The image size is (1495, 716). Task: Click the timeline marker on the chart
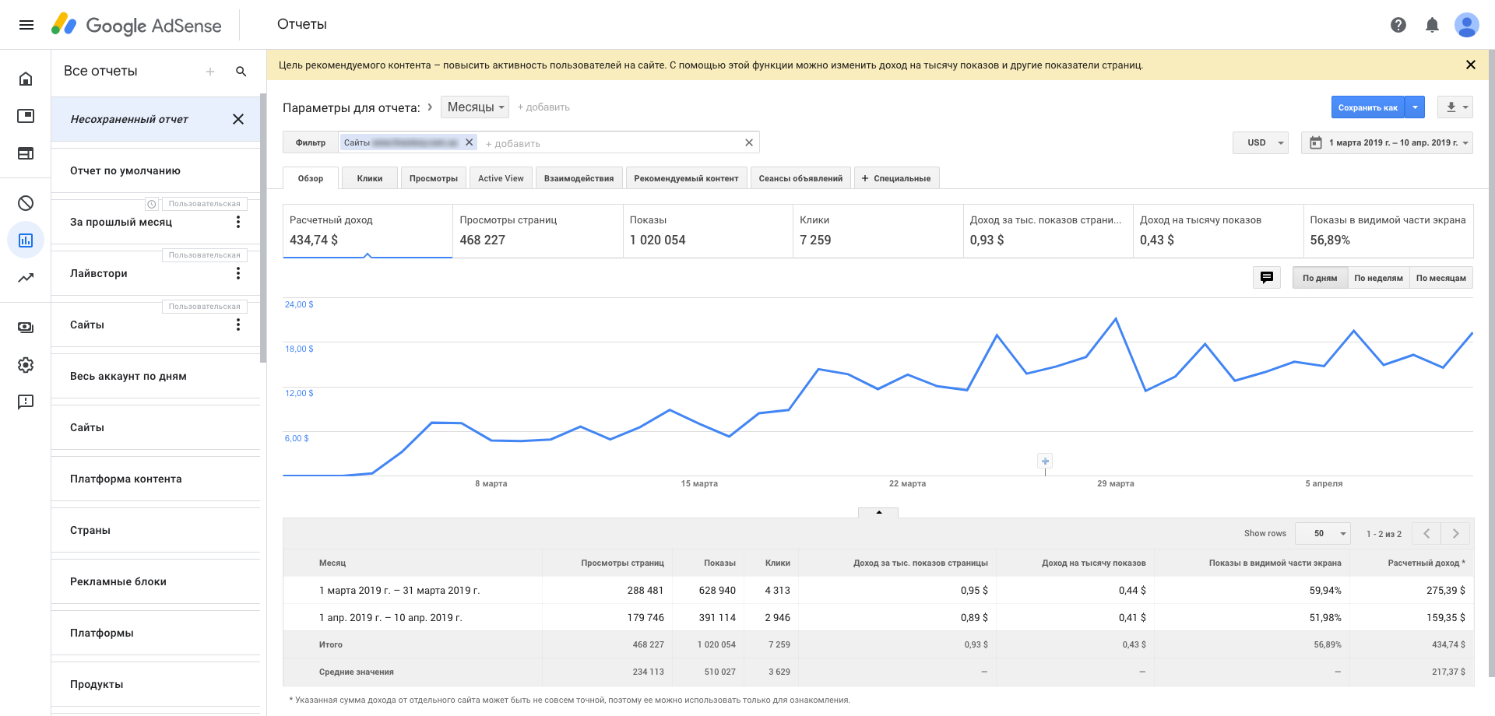[1045, 462]
